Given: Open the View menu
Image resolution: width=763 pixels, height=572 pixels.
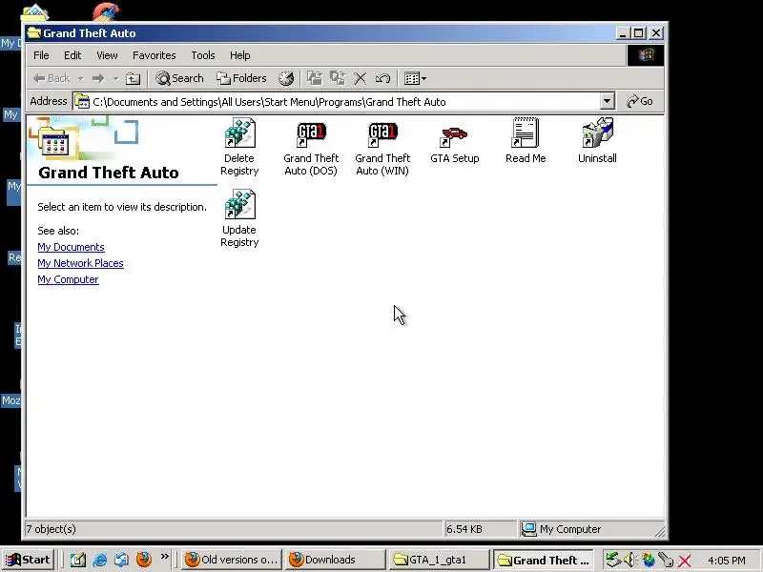Looking at the screenshot, I should click(x=107, y=55).
